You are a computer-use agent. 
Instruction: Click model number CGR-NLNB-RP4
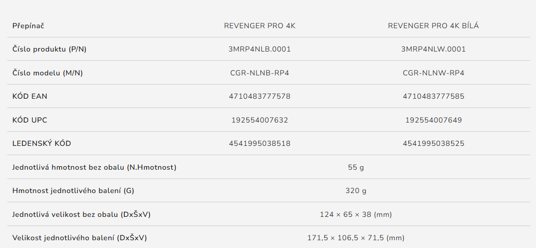(x=260, y=73)
